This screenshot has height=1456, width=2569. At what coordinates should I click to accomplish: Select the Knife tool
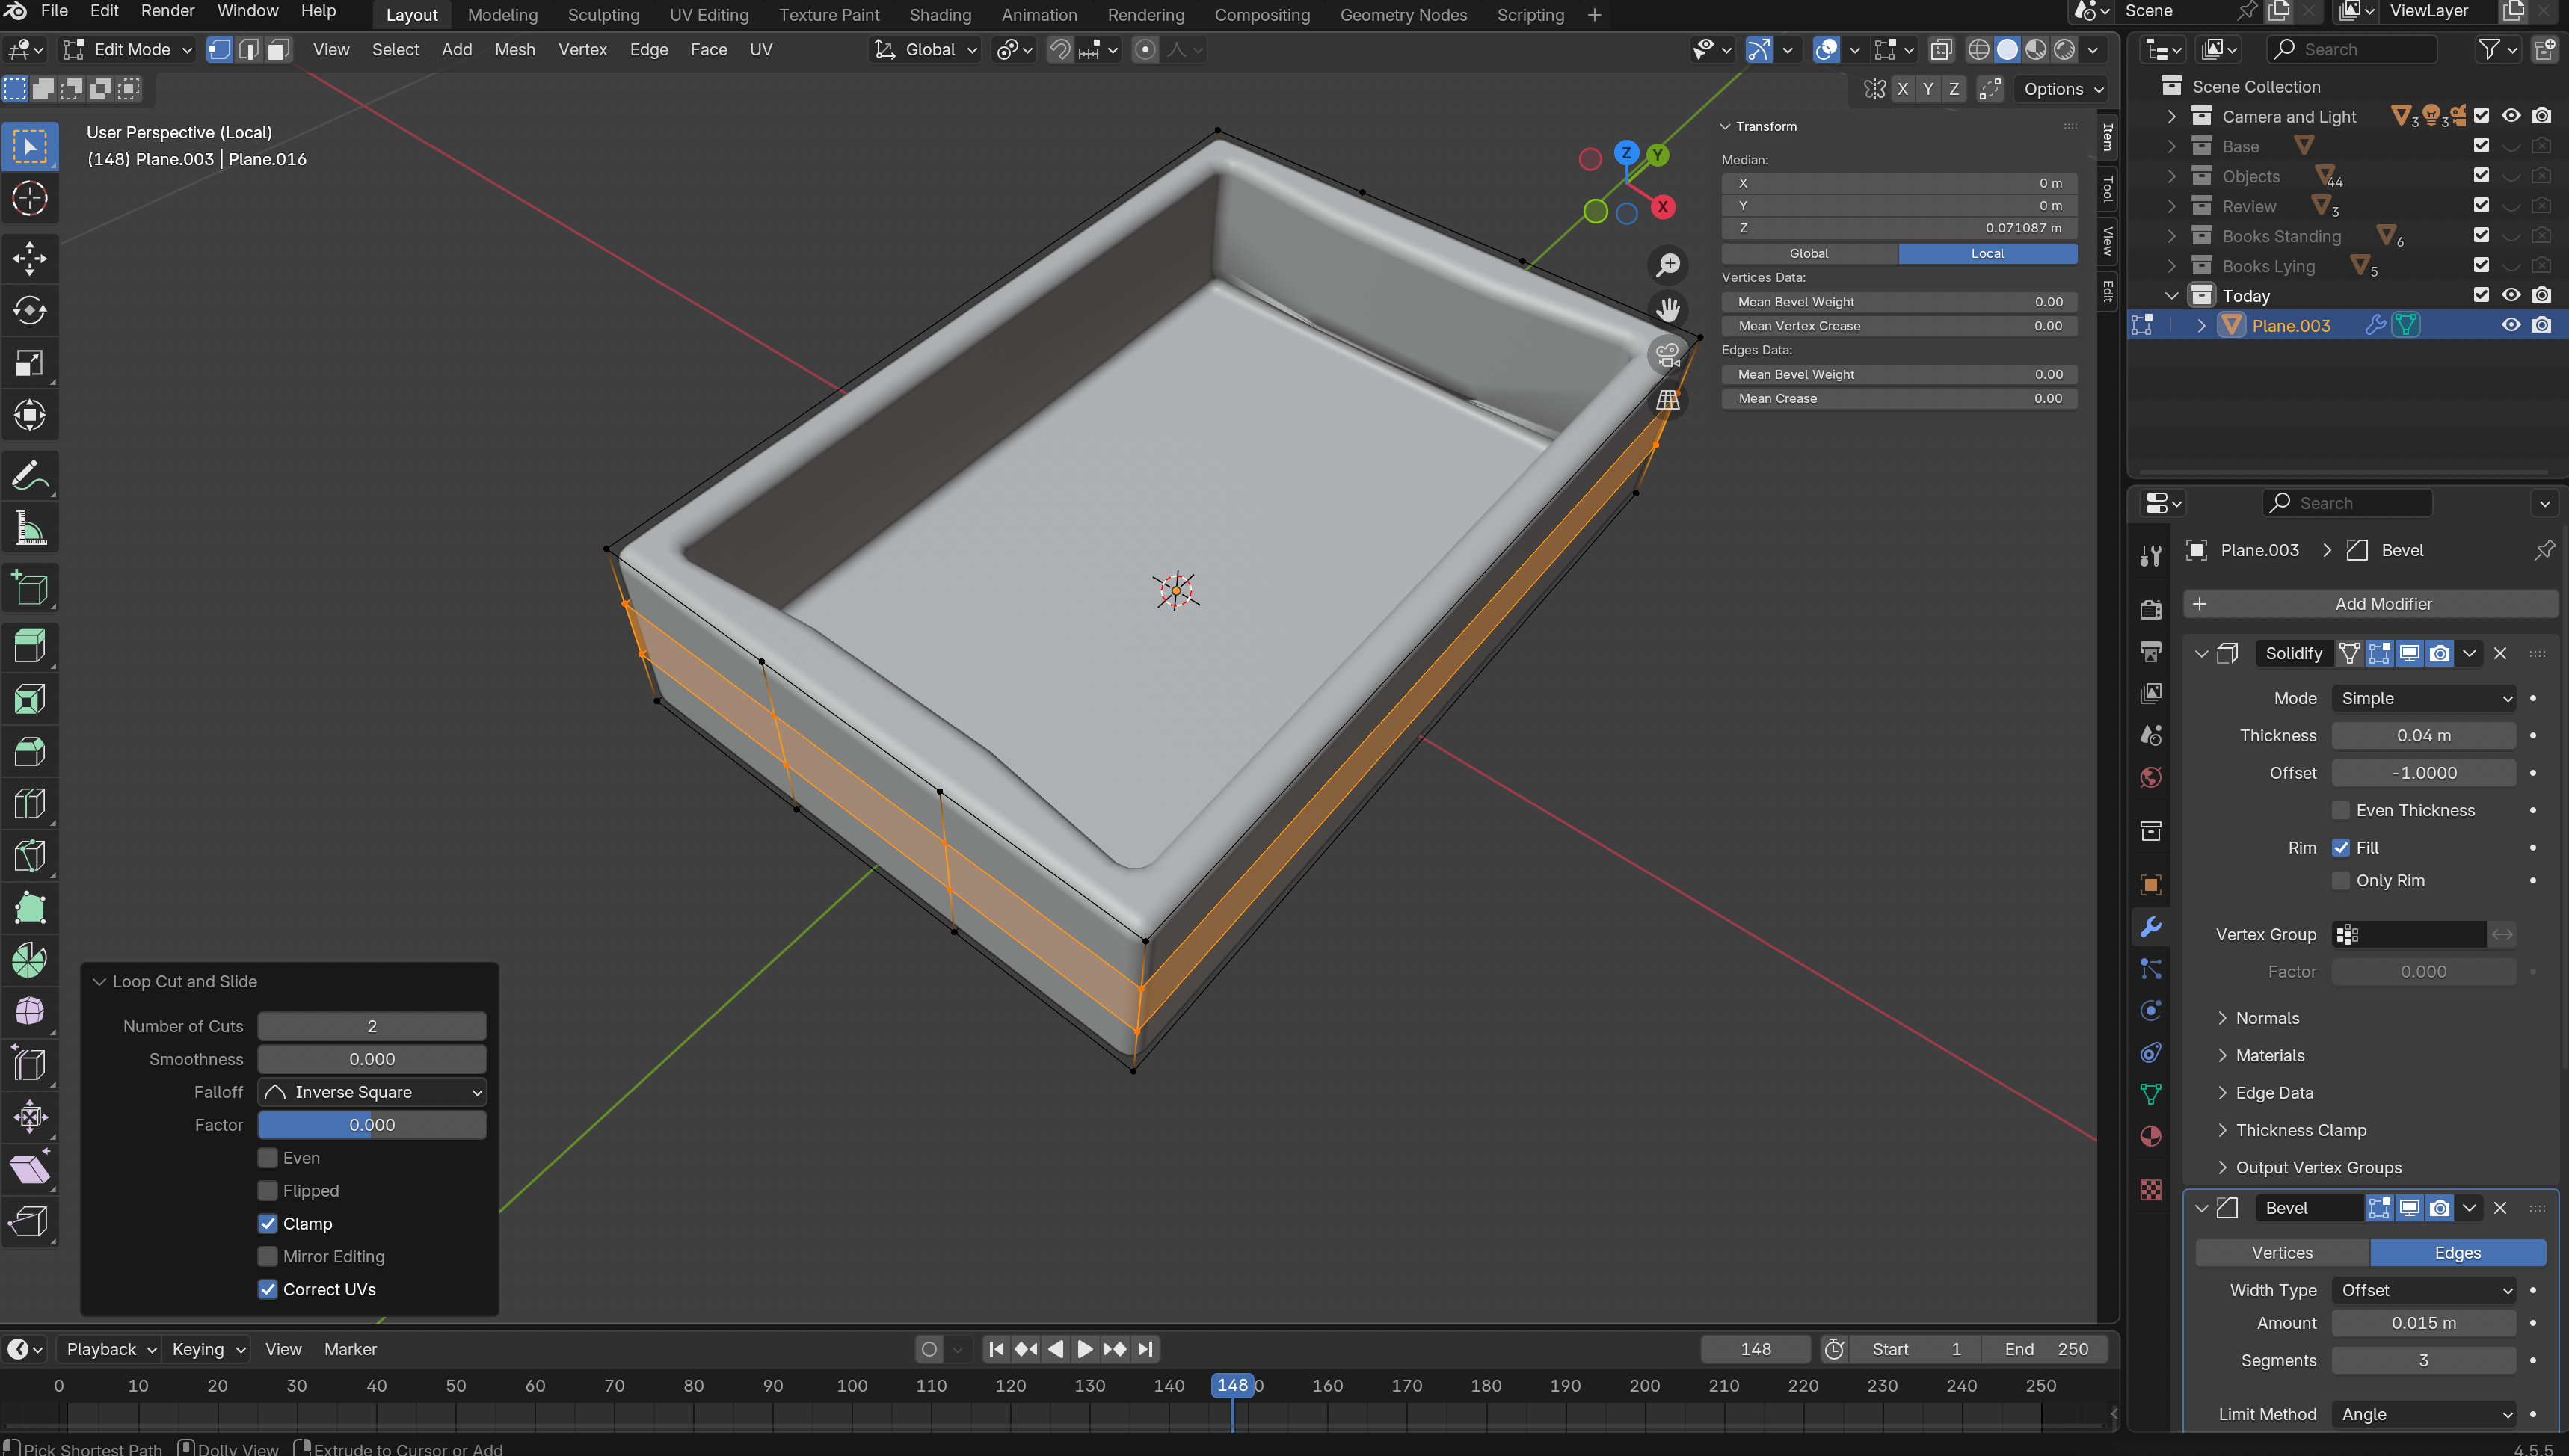(30, 855)
